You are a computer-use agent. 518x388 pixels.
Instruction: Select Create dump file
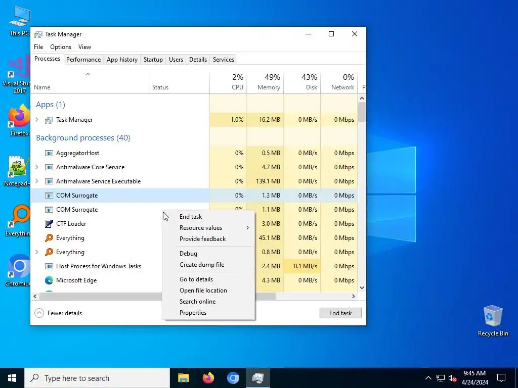pos(208,265)
